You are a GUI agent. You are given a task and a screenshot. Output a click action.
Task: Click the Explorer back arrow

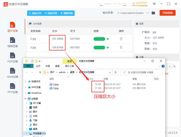(x=27, y=72)
